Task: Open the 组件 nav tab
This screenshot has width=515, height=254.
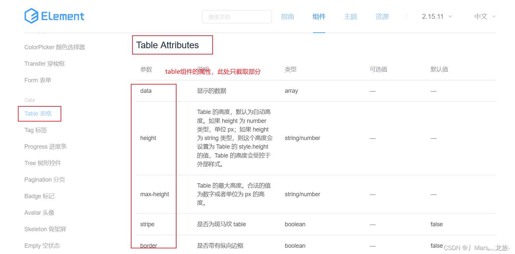Action: pyautogui.click(x=319, y=17)
